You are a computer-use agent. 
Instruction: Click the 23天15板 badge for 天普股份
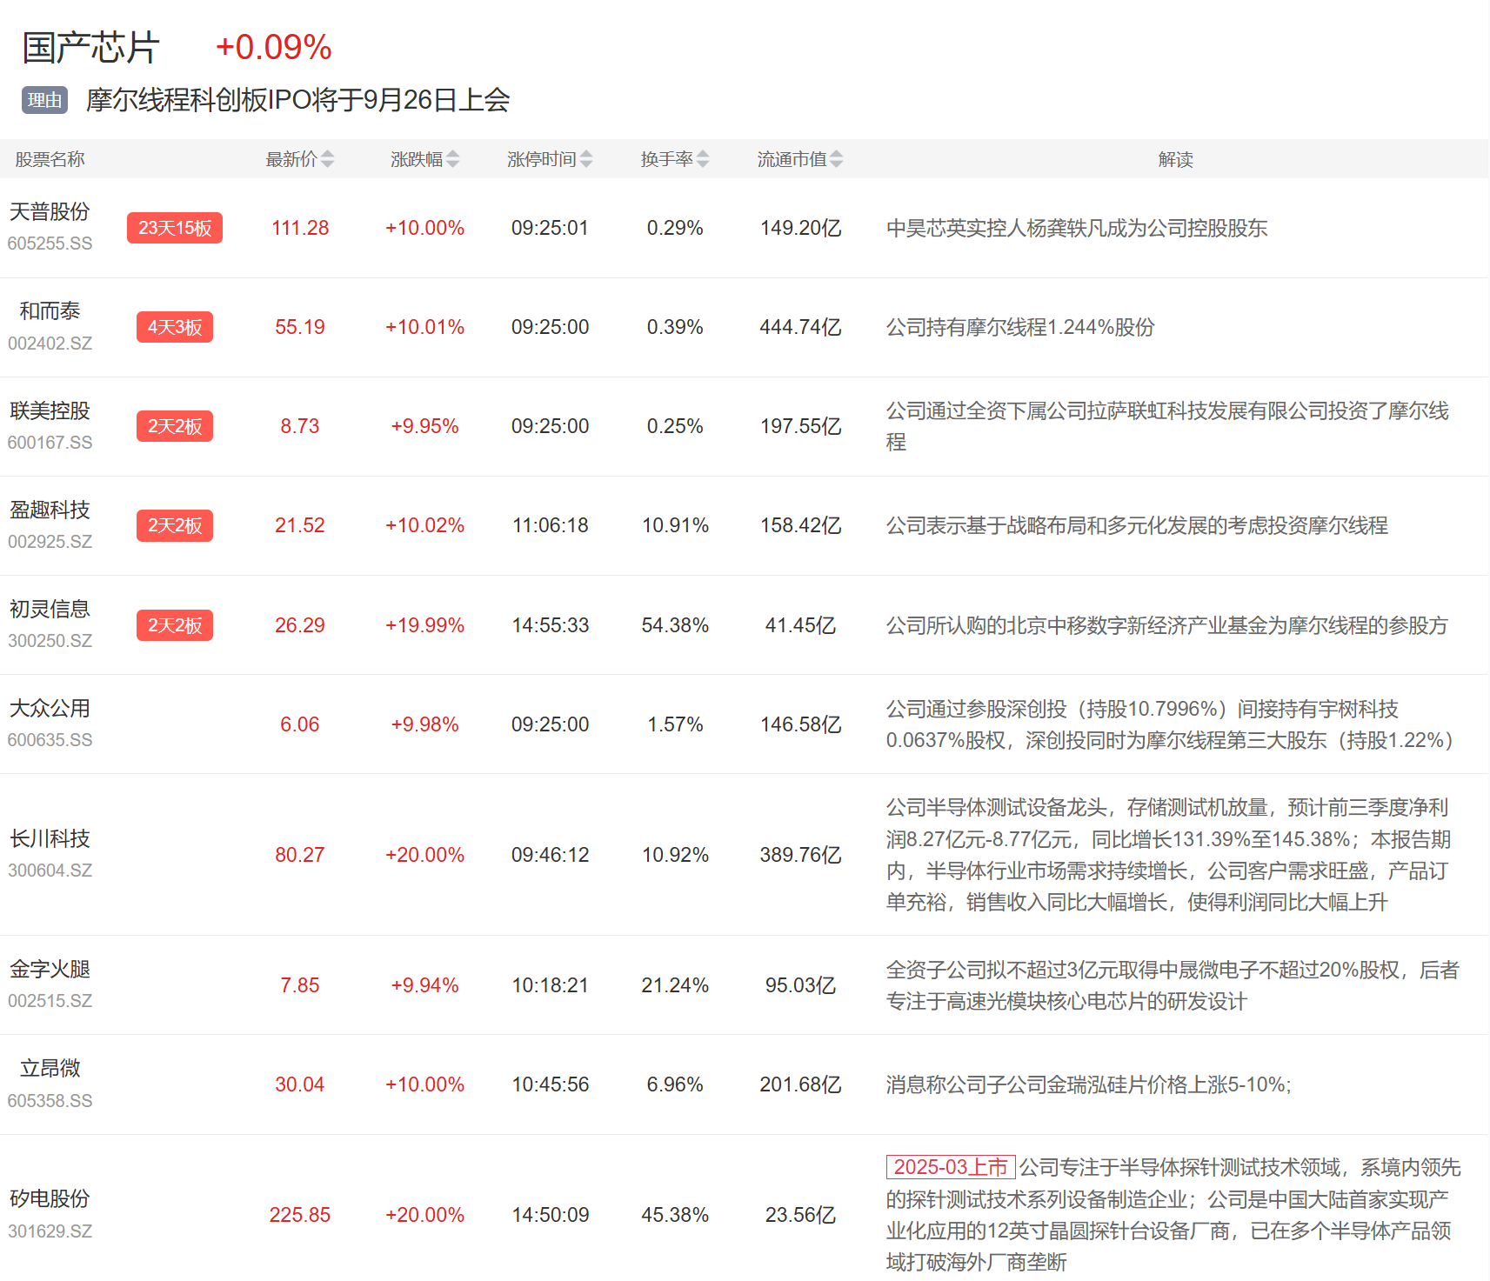tap(175, 228)
